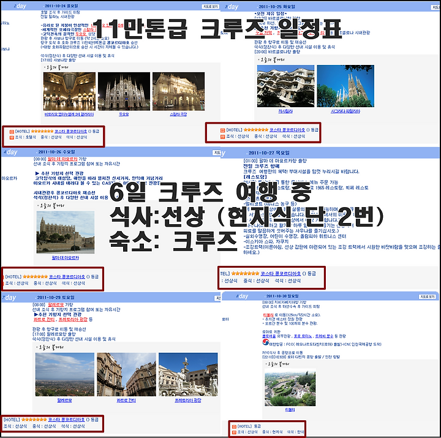Follow the 프레토리아 광장 caption link under the photo
Image resolution: width=441 pixels, height=438 pixels.
click(x=188, y=400)
